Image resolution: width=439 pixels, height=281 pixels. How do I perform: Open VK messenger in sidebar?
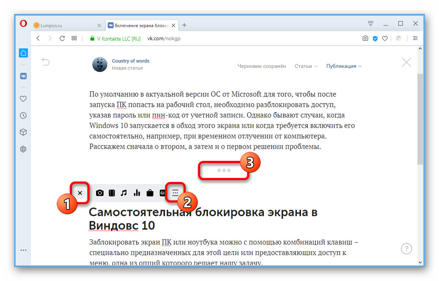click(x=24, y=76)
